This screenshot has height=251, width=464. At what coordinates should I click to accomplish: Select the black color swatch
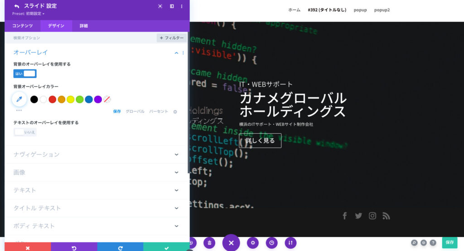pos(34,99)
